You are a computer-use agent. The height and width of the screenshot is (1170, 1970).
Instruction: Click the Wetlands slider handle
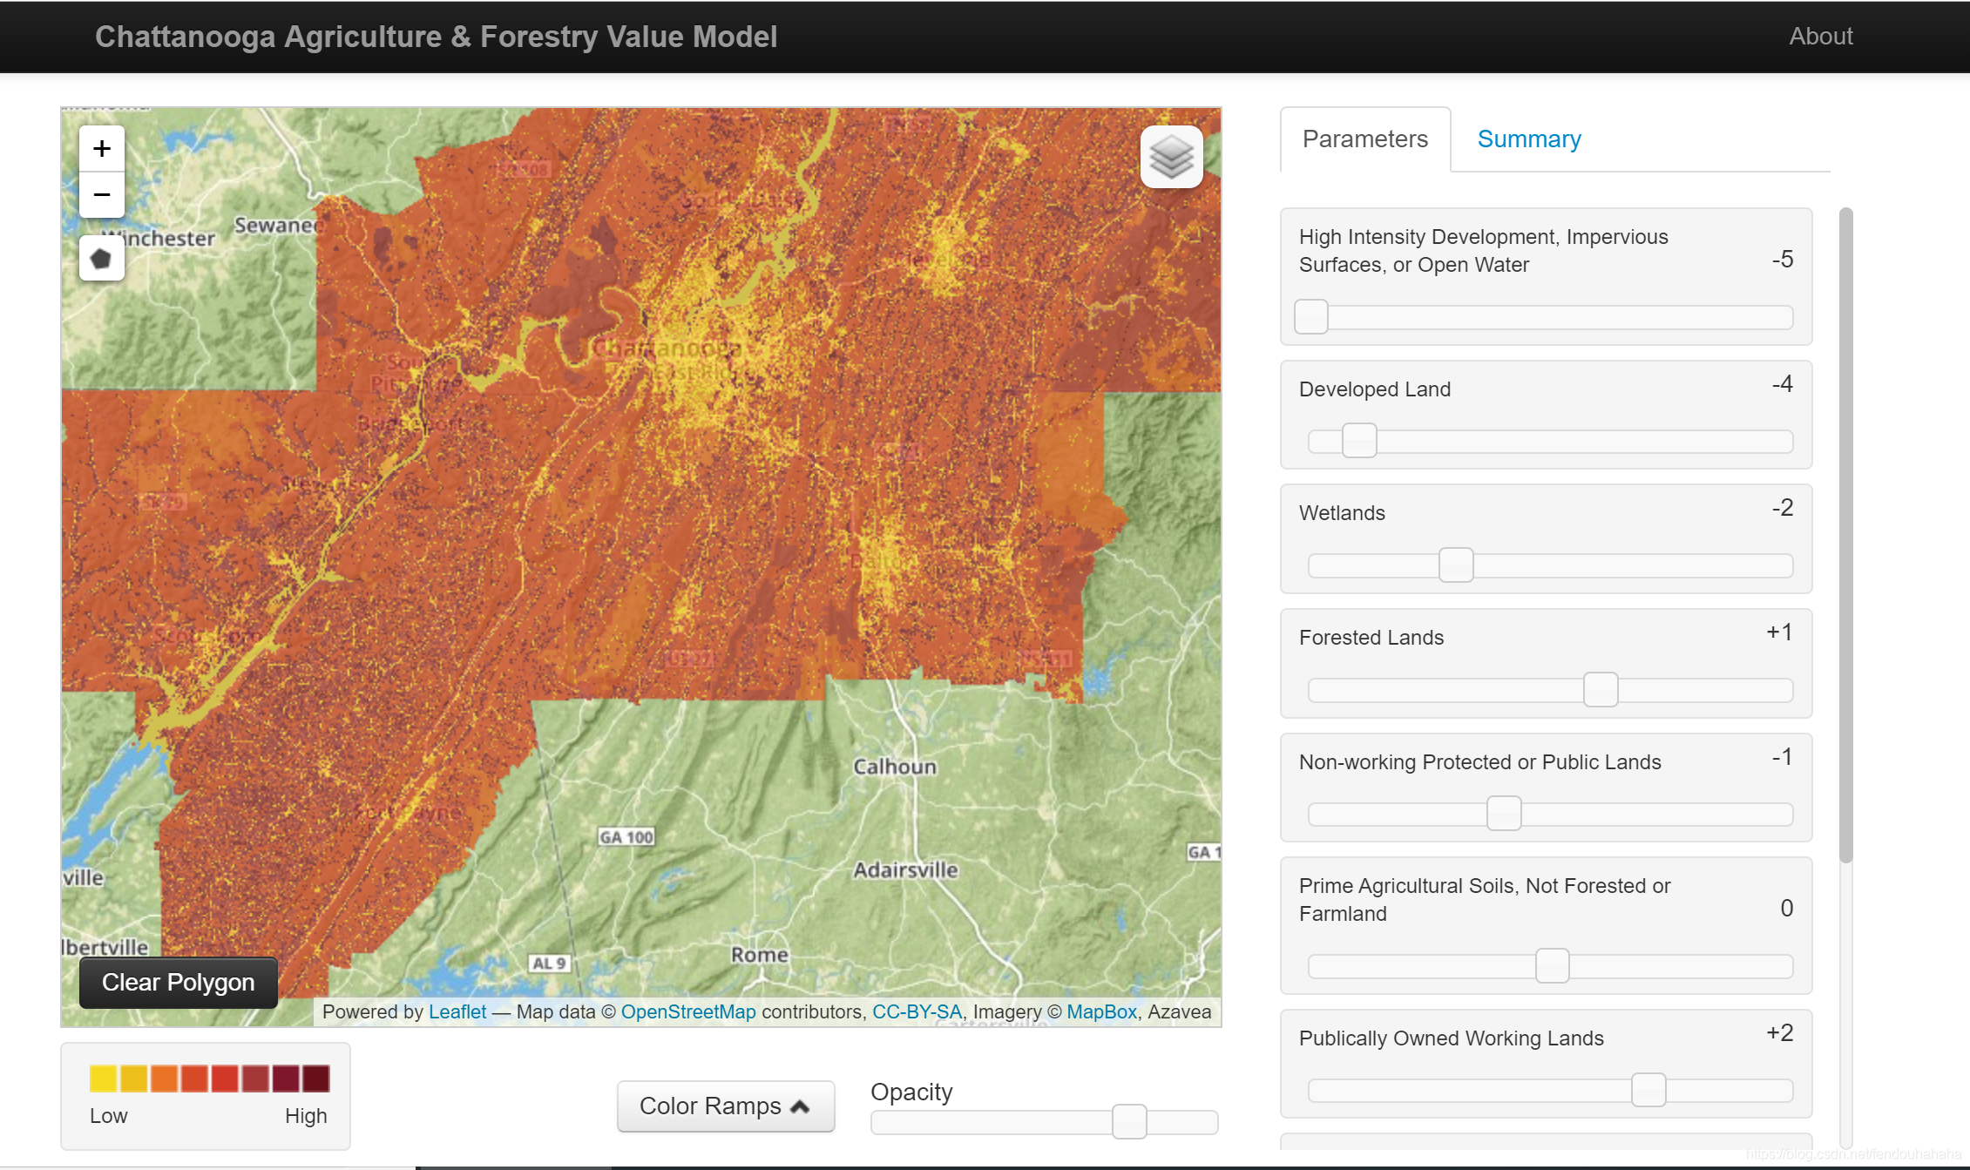click(1455, 565)
